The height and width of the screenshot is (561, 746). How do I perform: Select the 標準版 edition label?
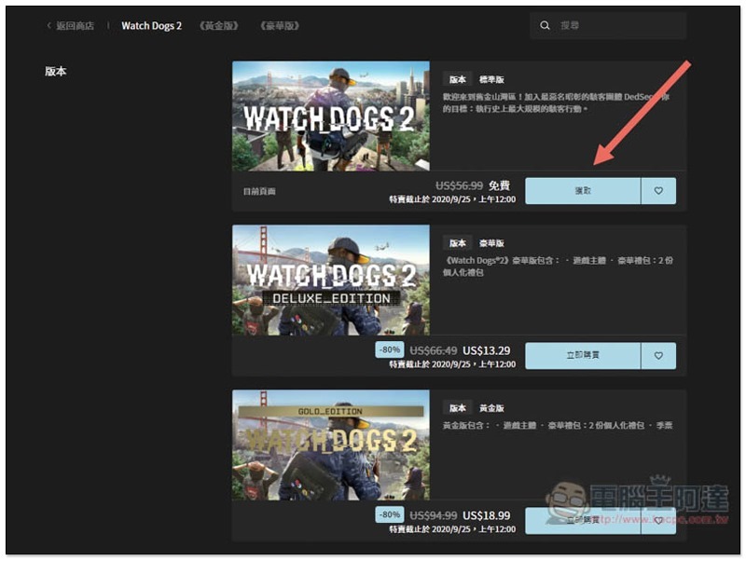tap(491, 79)
